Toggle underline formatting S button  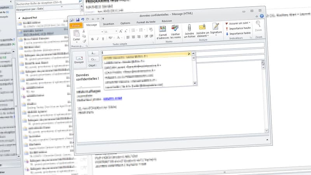(x=103, y=38)
